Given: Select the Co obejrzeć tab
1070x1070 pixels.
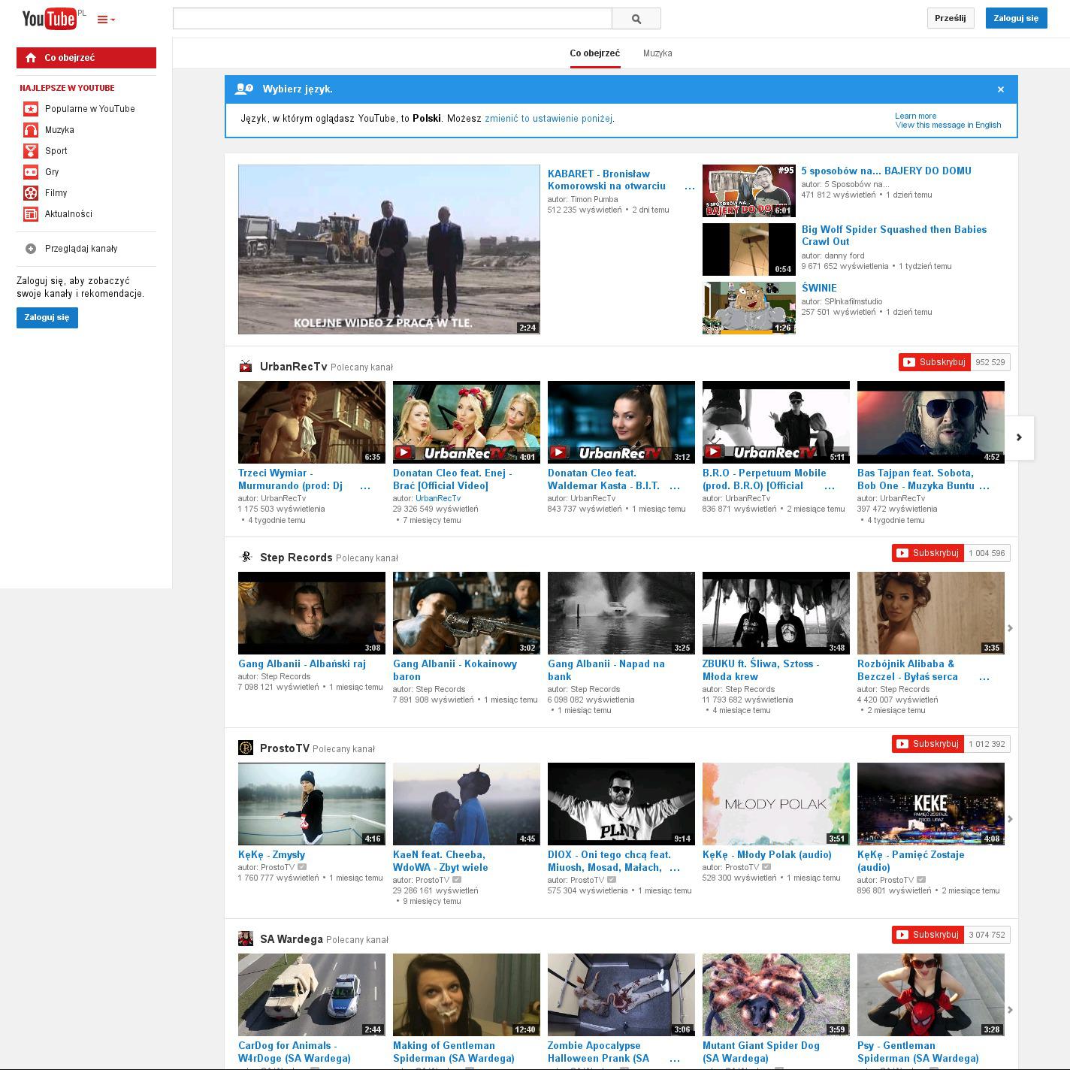Looking at the screenshot, I should pyautogui.click(x=594, y=53).
